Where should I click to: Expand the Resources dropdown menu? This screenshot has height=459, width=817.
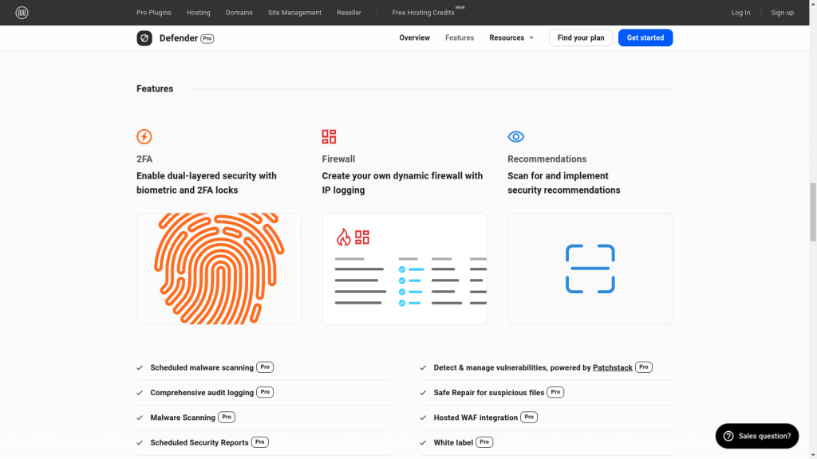tap(511, 38)
